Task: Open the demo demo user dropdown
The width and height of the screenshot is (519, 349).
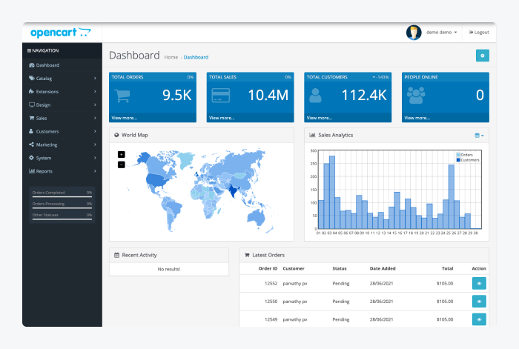Action: pyautogui.click(x=442, y=33)
